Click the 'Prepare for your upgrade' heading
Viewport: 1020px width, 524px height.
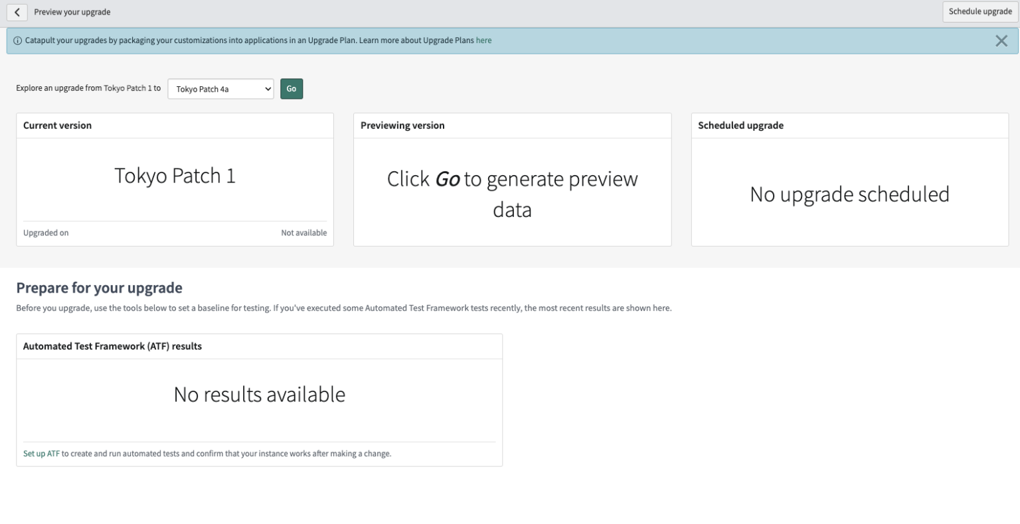99,287
